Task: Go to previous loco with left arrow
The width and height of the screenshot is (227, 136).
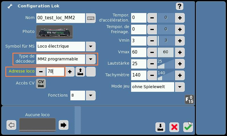Action: [x=11, y=125]
